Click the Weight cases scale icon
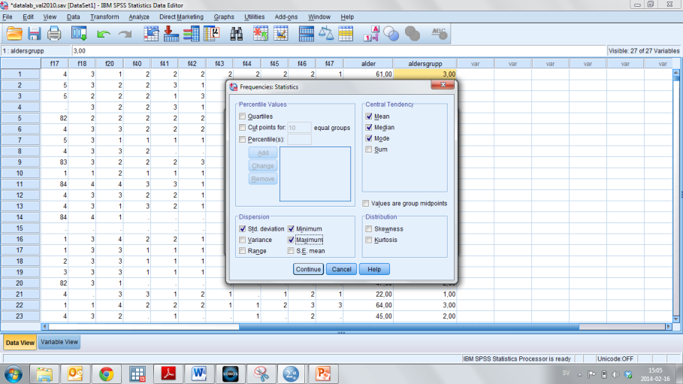683x384 pixels. pyautogui.click(x=326, y=34)
